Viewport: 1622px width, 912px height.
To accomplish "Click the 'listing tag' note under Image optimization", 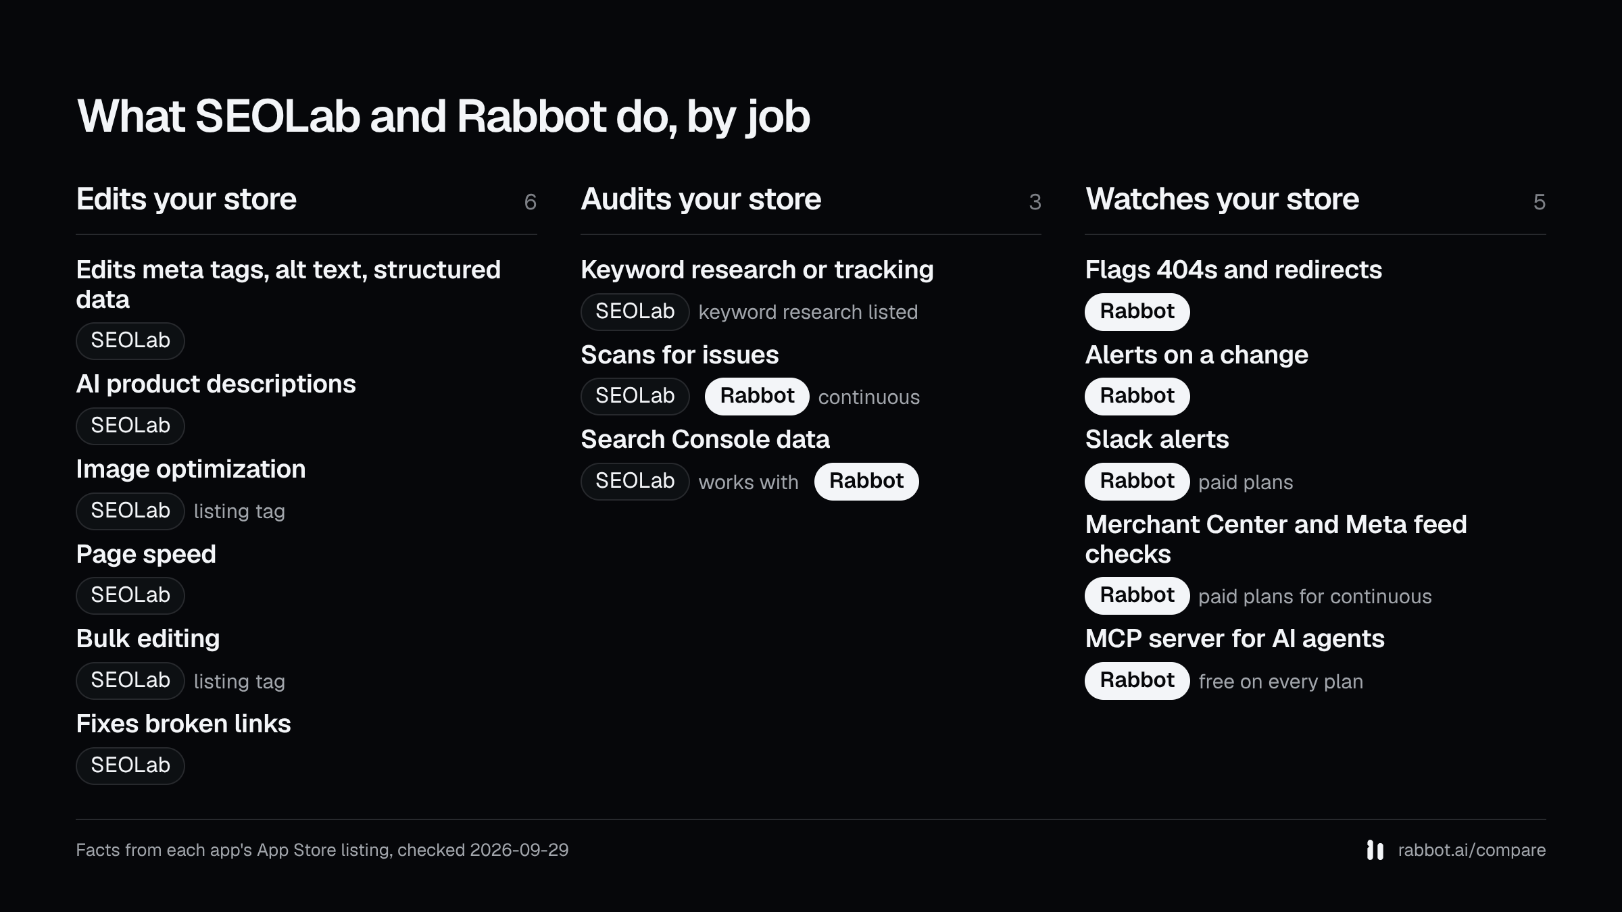I will pos(239,511).
